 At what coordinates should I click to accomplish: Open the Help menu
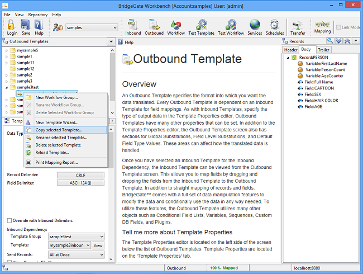(56, 15)
